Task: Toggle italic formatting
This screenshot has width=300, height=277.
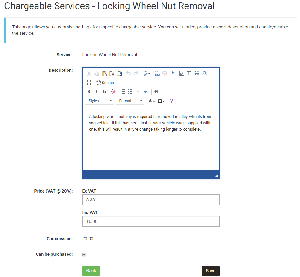Action: pos(96,92)
